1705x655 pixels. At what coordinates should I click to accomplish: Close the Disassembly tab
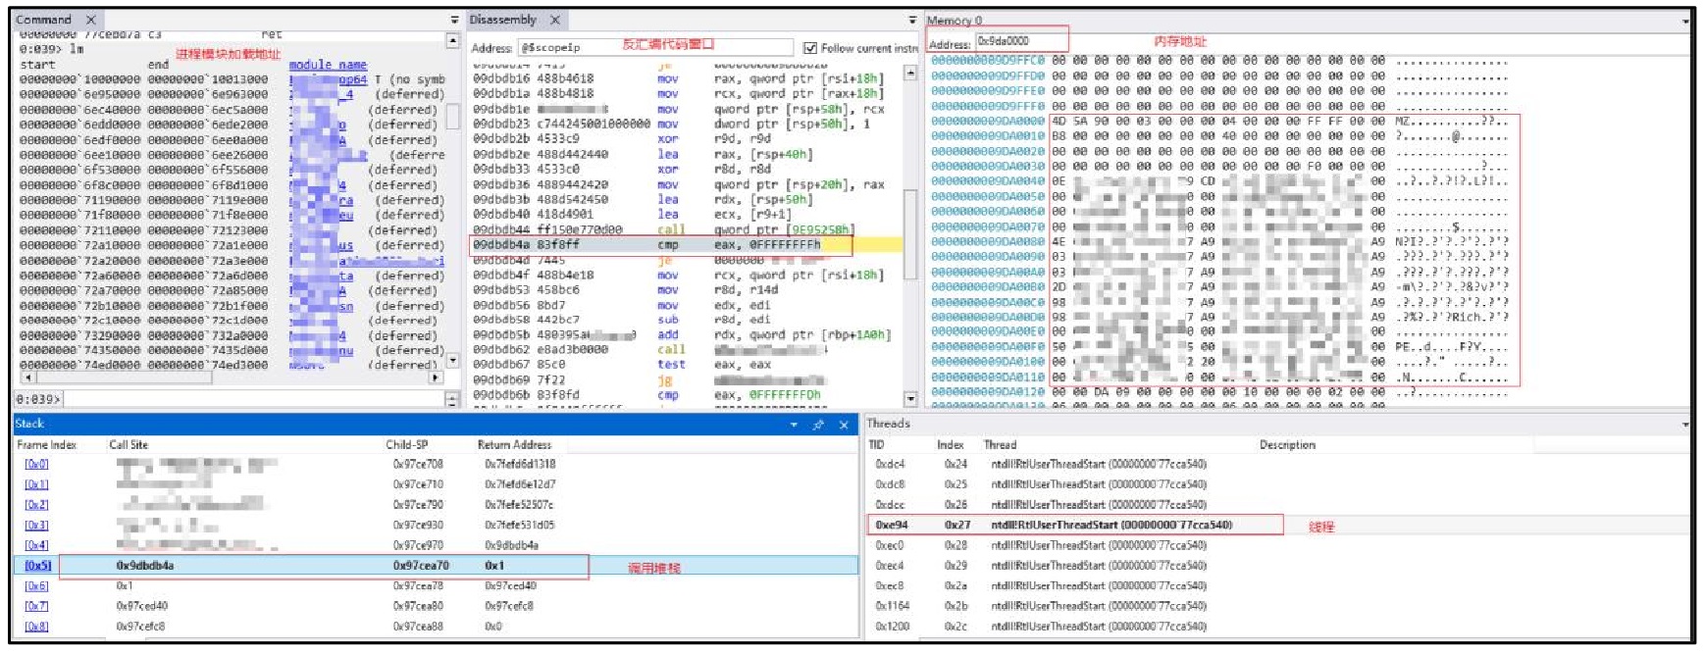coord(555,20)
